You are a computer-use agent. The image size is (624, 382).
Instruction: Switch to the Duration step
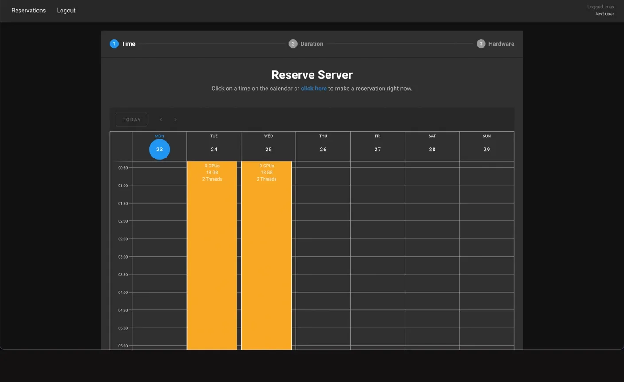click(x=306, y=44)
